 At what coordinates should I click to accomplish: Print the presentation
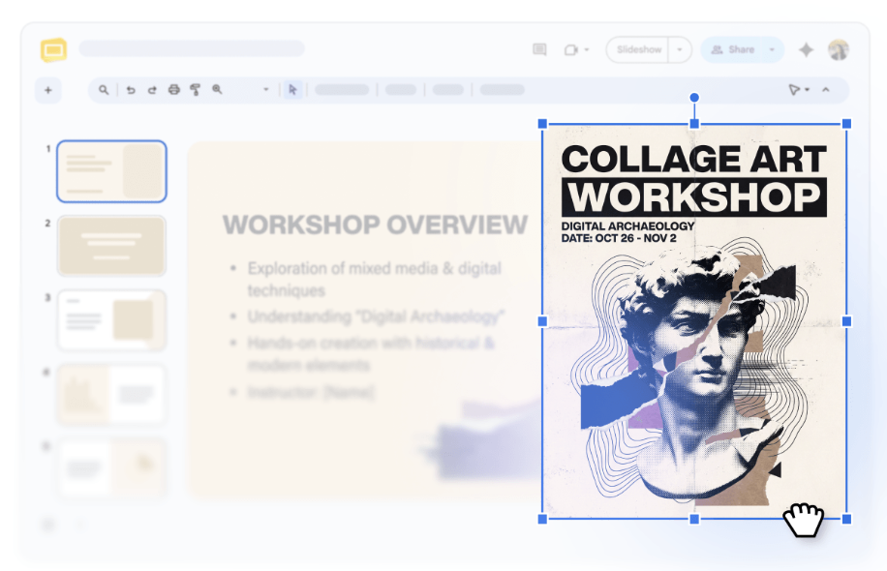pyautogui.click(x=173, y=89)
